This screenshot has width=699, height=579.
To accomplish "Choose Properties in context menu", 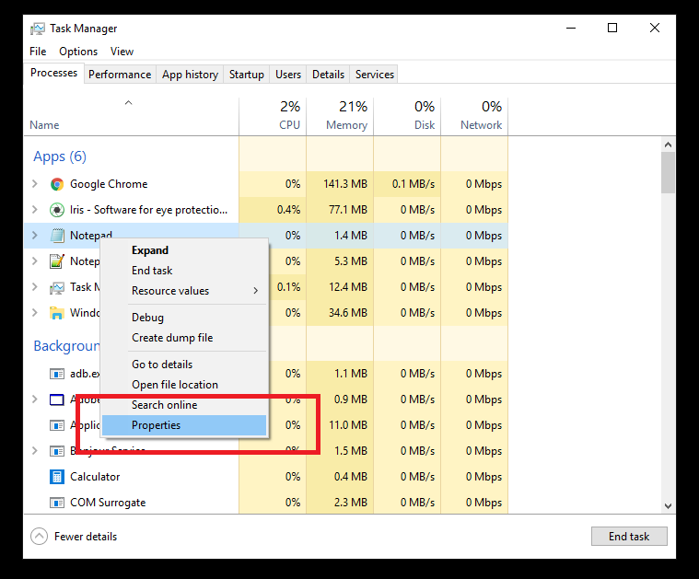I will click(184, 425).
